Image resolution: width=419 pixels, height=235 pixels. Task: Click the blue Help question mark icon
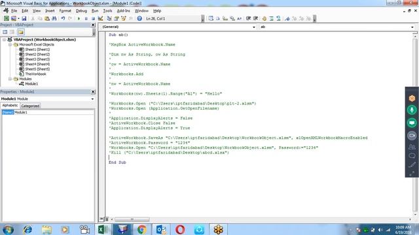tap(139, 18)
